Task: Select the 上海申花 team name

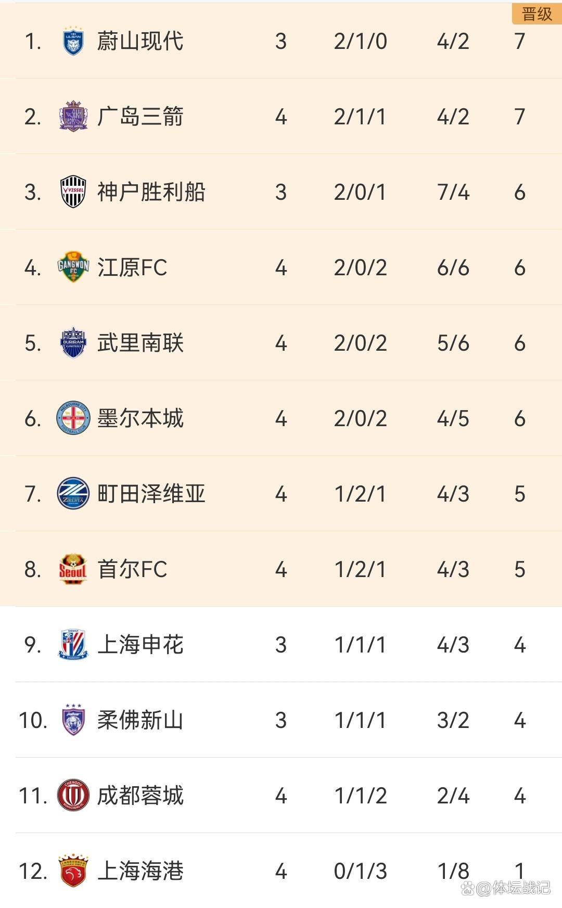Action: [x=140, y=645]
